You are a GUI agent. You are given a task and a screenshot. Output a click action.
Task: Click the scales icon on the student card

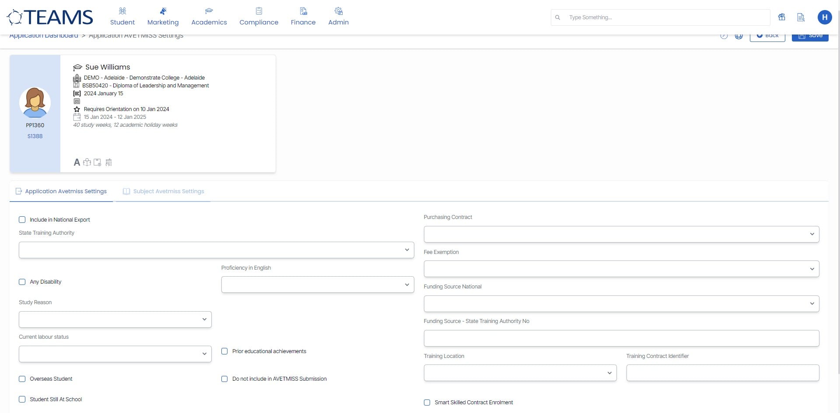click(x=97, y=162)
